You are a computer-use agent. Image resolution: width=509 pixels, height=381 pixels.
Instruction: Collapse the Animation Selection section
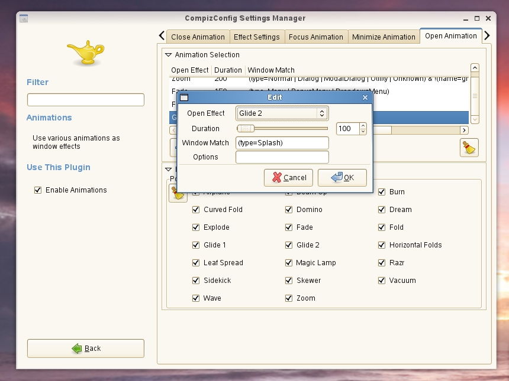pos(168,55)
